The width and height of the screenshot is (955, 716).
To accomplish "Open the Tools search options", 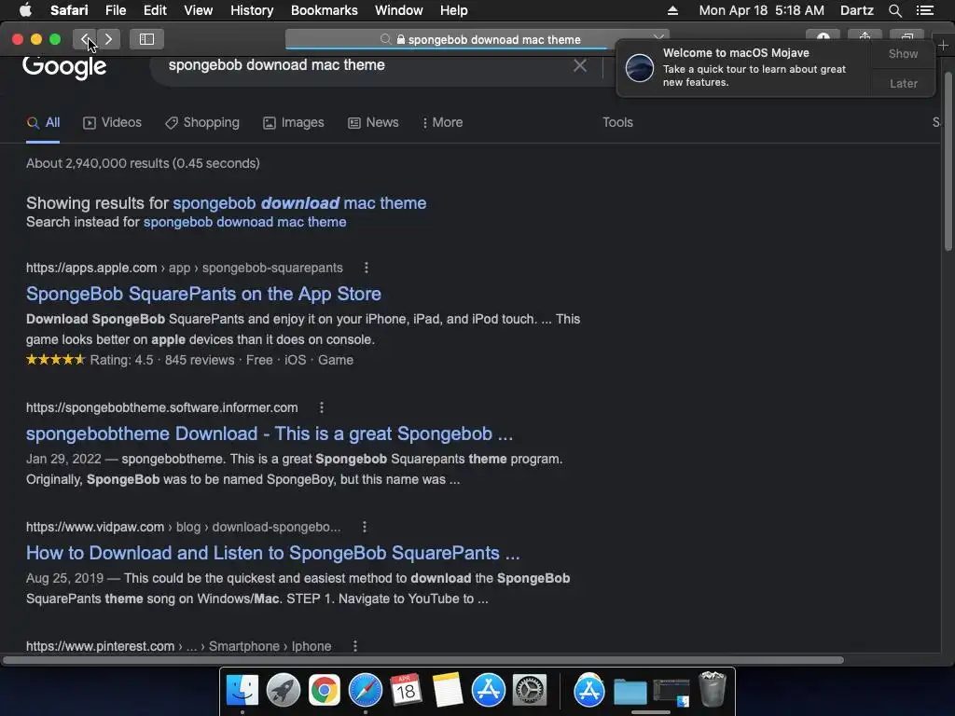I will [617, 122].
